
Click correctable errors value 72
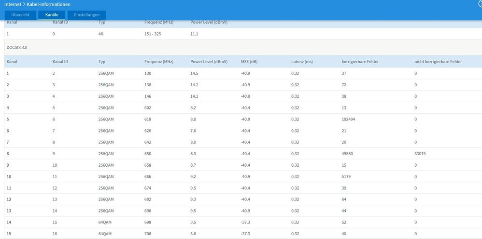[x=344, y=85]
